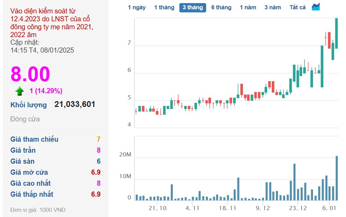
Task: Click the update time 14:15 T4, 08/01/2025
Action: 42,50
